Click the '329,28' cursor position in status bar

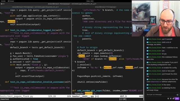pyautogui.click(x=52, y=96)
